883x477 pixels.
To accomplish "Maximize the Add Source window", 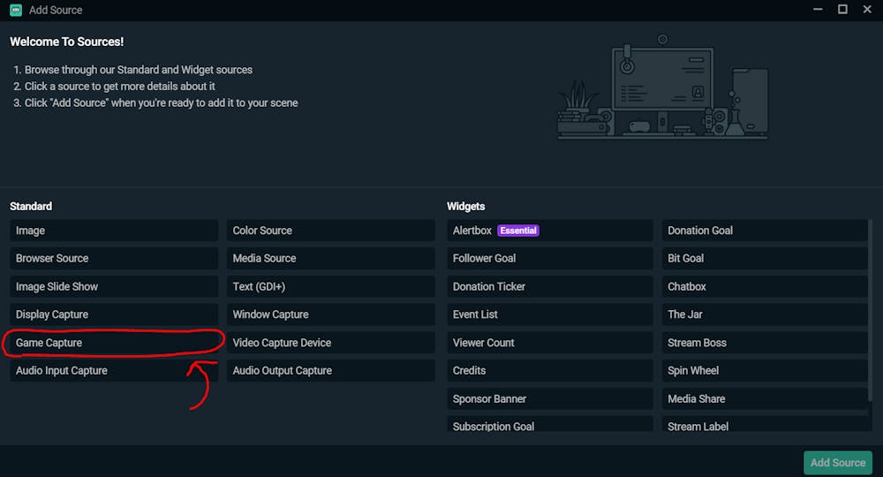I will pyautogui.click(x=842, y=10).
